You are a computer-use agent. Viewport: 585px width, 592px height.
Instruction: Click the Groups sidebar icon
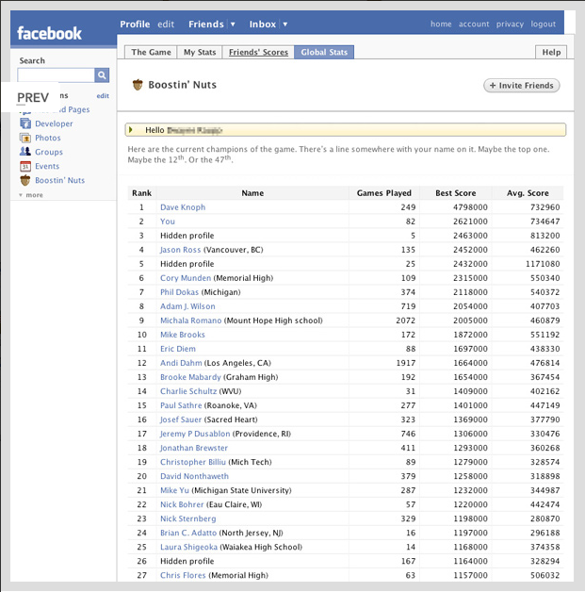pos(25,152)
